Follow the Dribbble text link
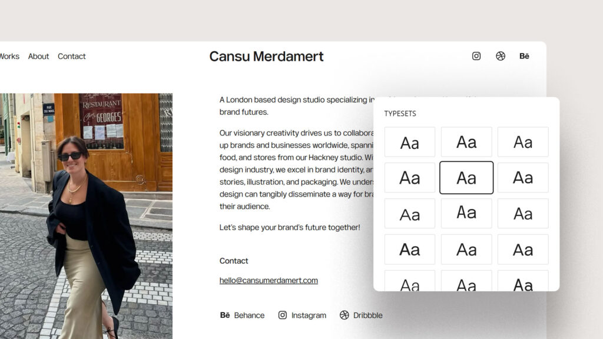This screenshot has height=339, width=603. pos(367,315)
